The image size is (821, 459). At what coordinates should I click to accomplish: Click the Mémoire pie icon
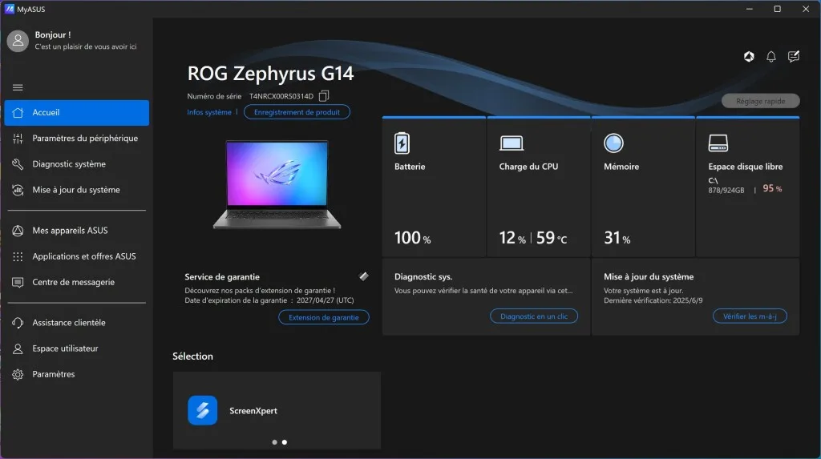point(613,143)
